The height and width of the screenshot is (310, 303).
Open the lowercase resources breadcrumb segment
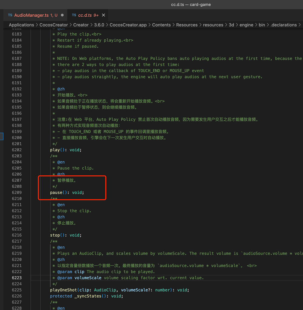point(213,25)
